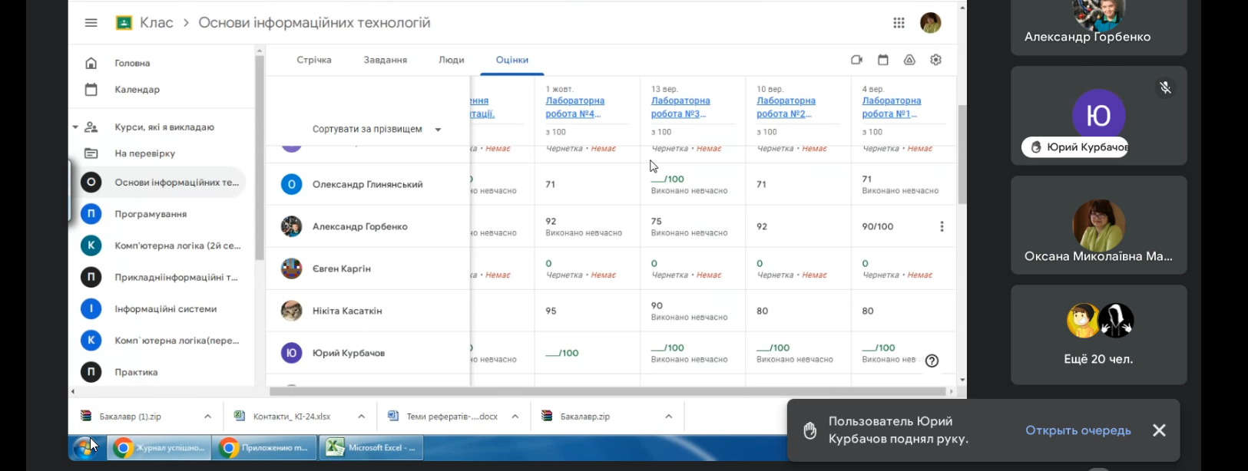Switch to the Приложению m... Chrome taskbar window
1248x471 pixels.
tap(265, 447)
